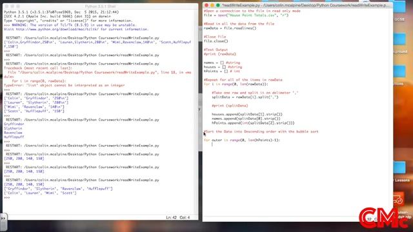Screen dimensions: 413x232
Task: Click the houses list output in the shell
Action: [x=58, y=189]
